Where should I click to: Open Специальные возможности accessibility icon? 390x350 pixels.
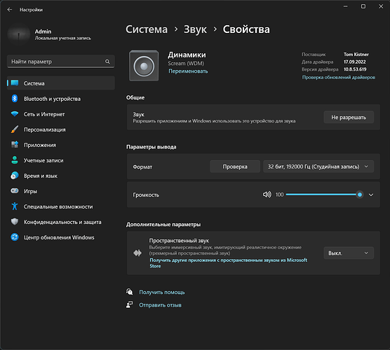(15, 206)
